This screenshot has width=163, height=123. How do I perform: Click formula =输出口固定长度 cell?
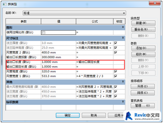[x=95, y=62]
